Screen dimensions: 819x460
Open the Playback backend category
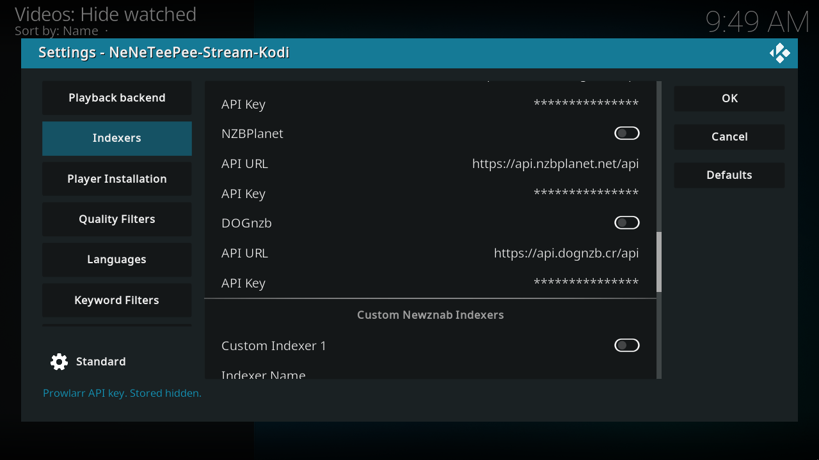pos(117,98)
